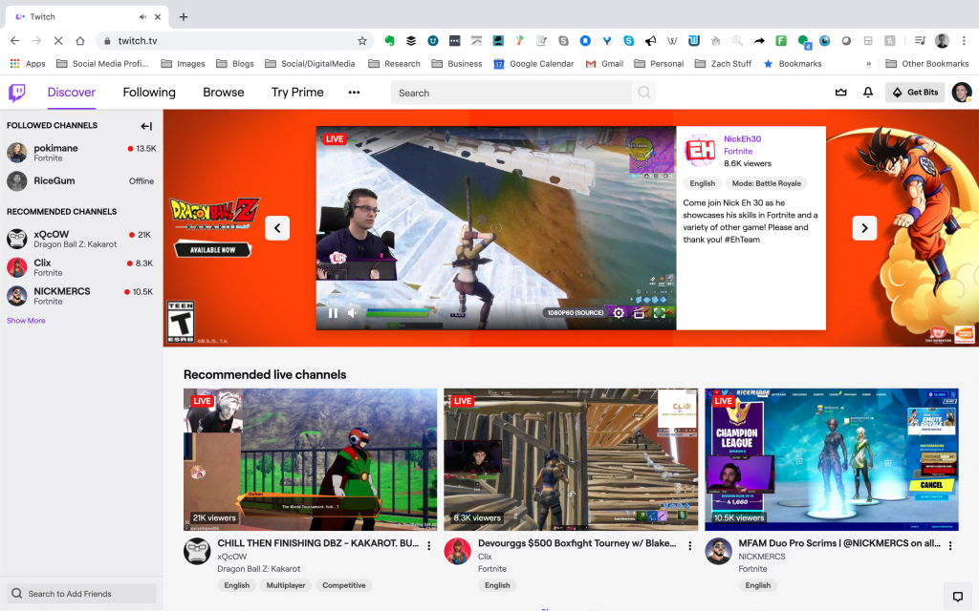
Task: Open a new browser tab
Action: coord(183,17)
